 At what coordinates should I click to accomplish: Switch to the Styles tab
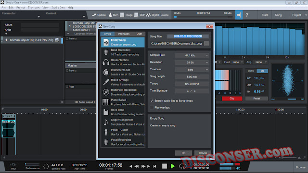107,34
